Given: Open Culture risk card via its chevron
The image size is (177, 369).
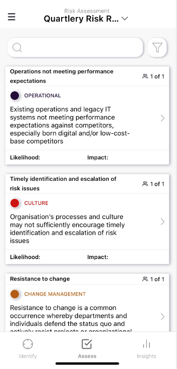Looking at the screenshot, I should (162, 222).
